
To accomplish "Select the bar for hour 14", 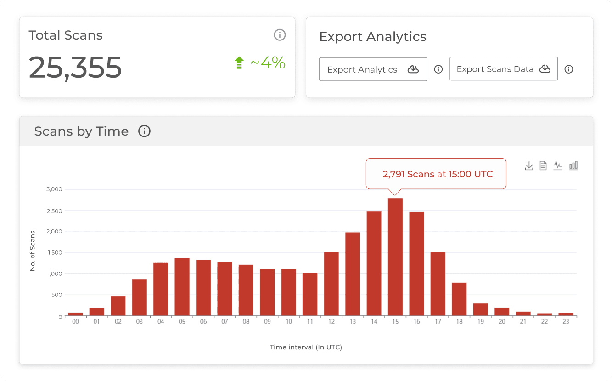I will click(x=374, y=263).
